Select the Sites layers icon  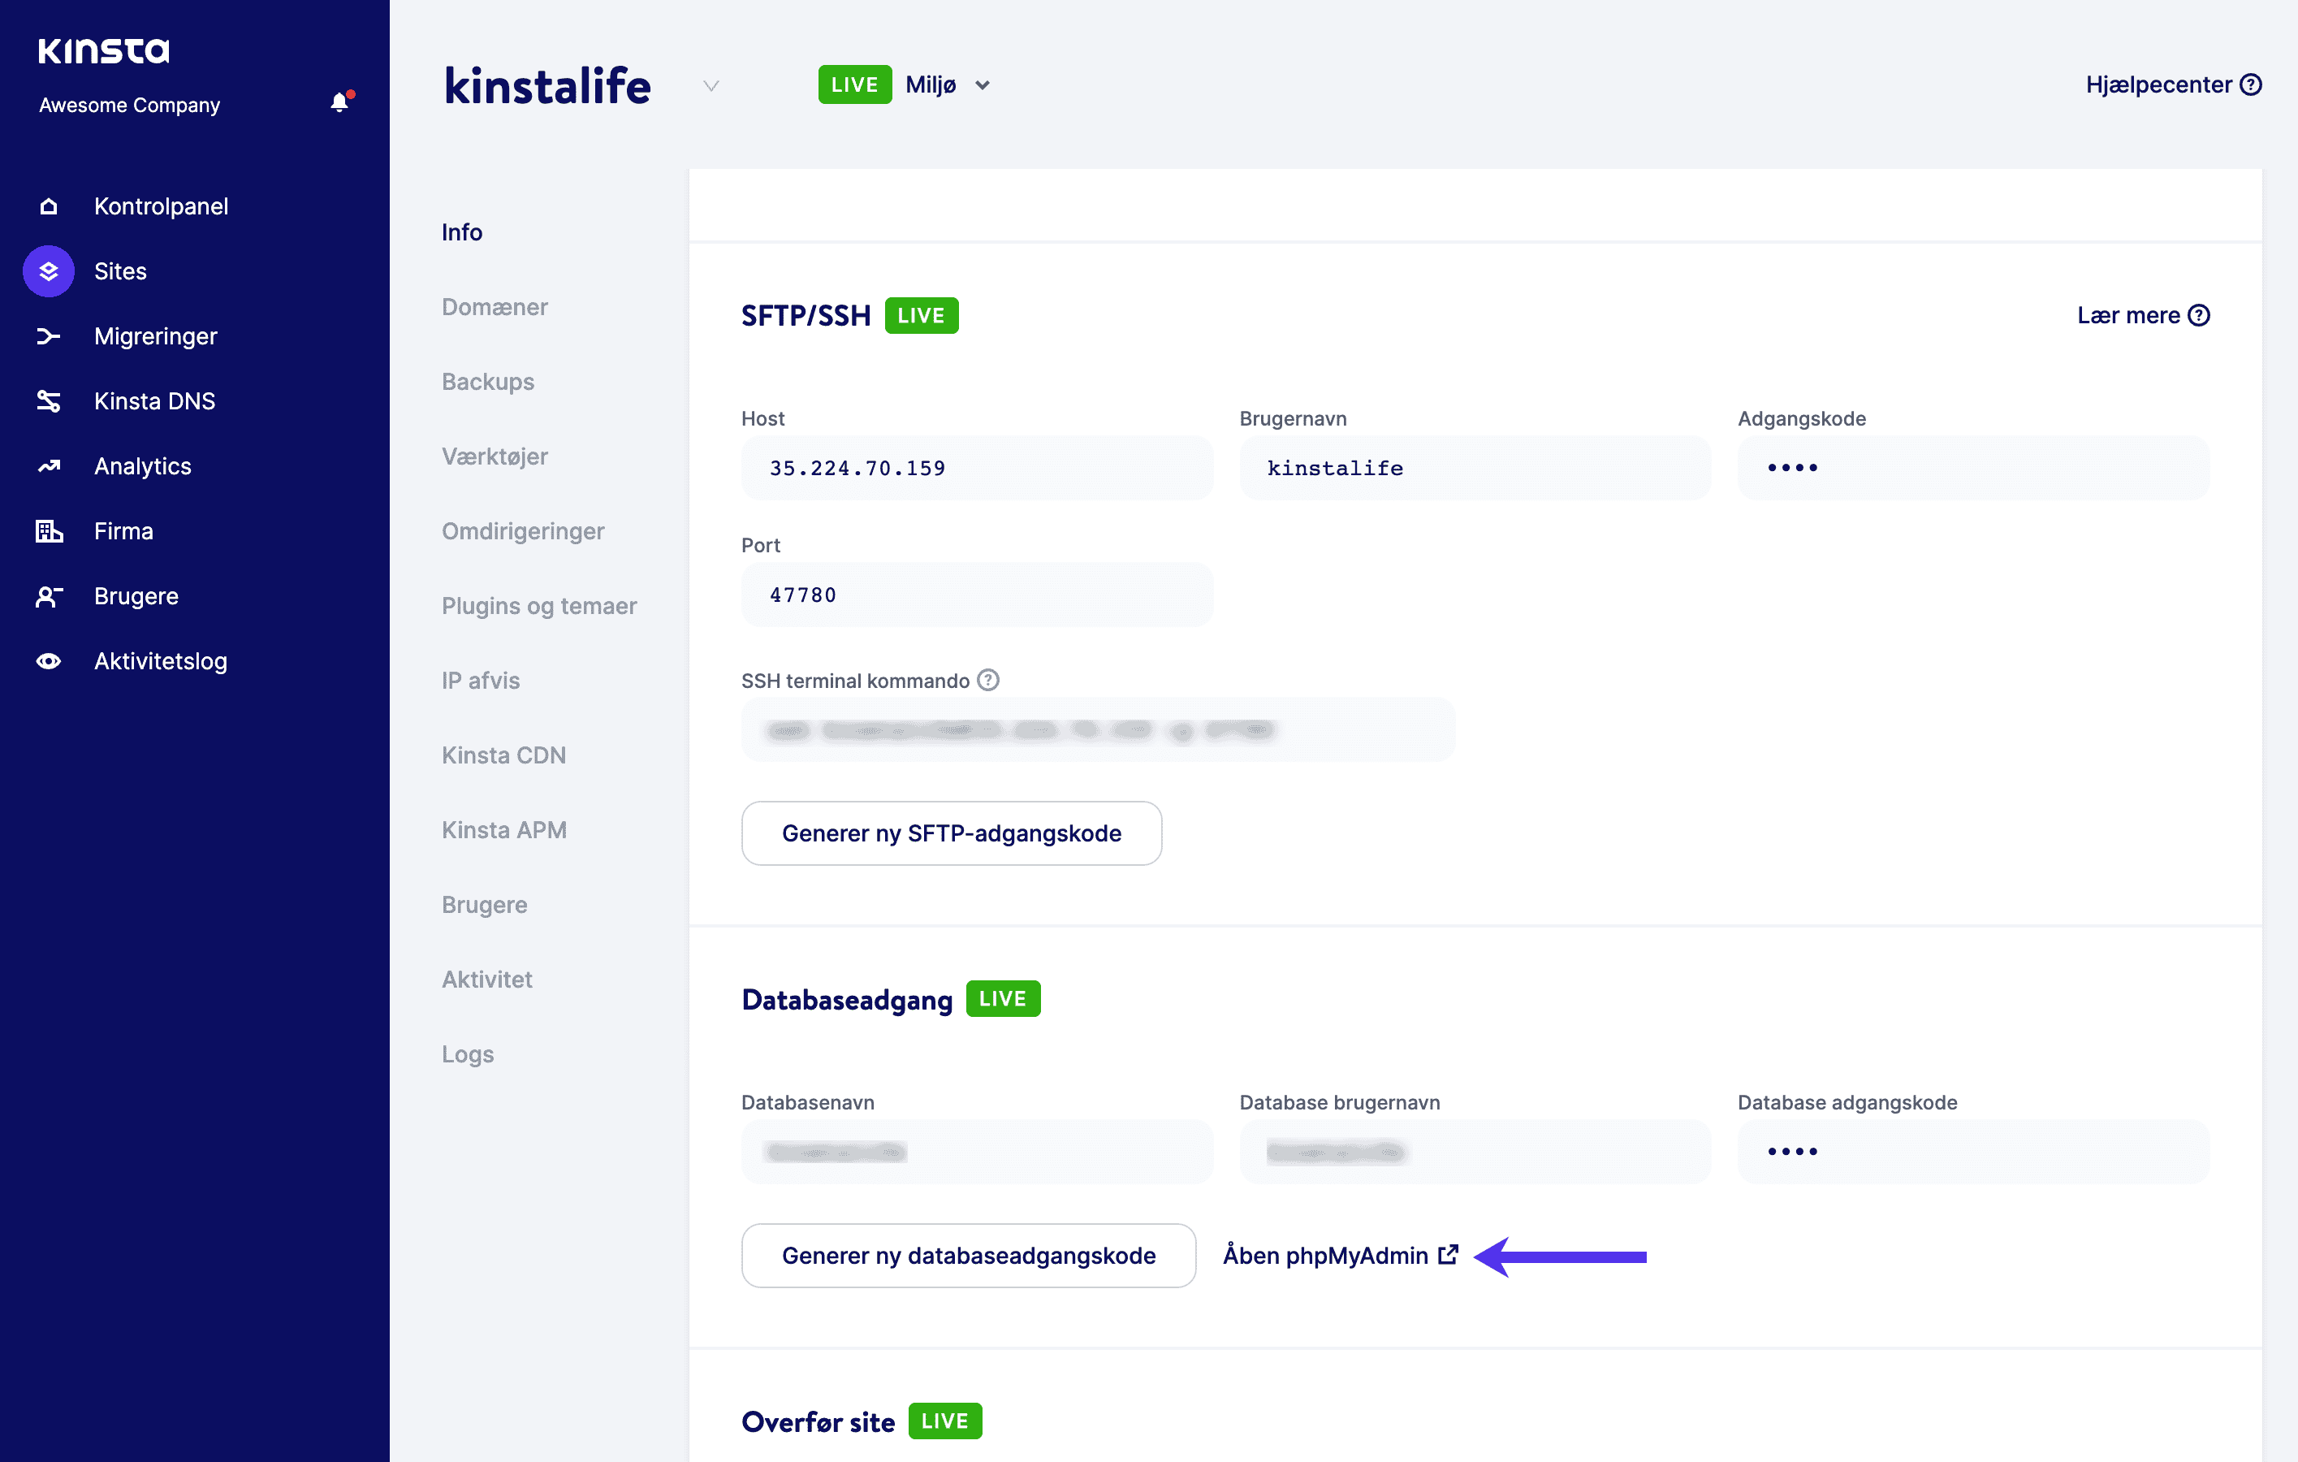49,271
